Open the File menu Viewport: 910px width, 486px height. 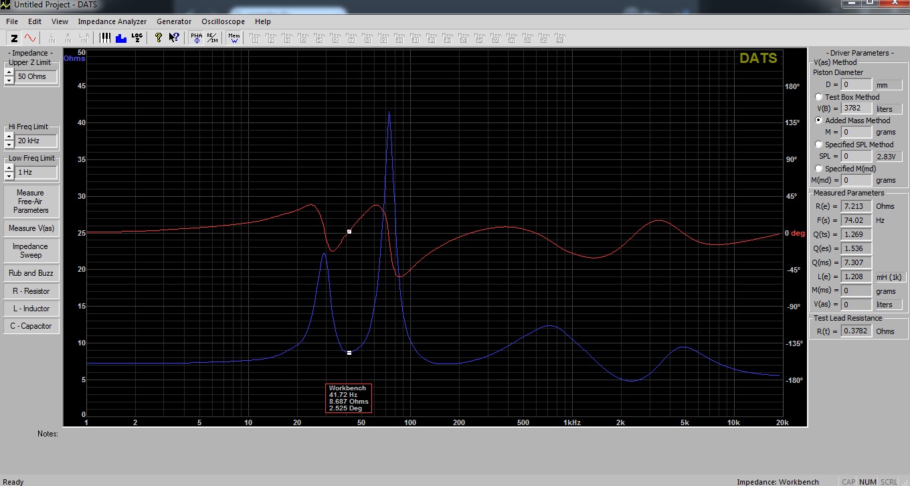coord(12,21)
